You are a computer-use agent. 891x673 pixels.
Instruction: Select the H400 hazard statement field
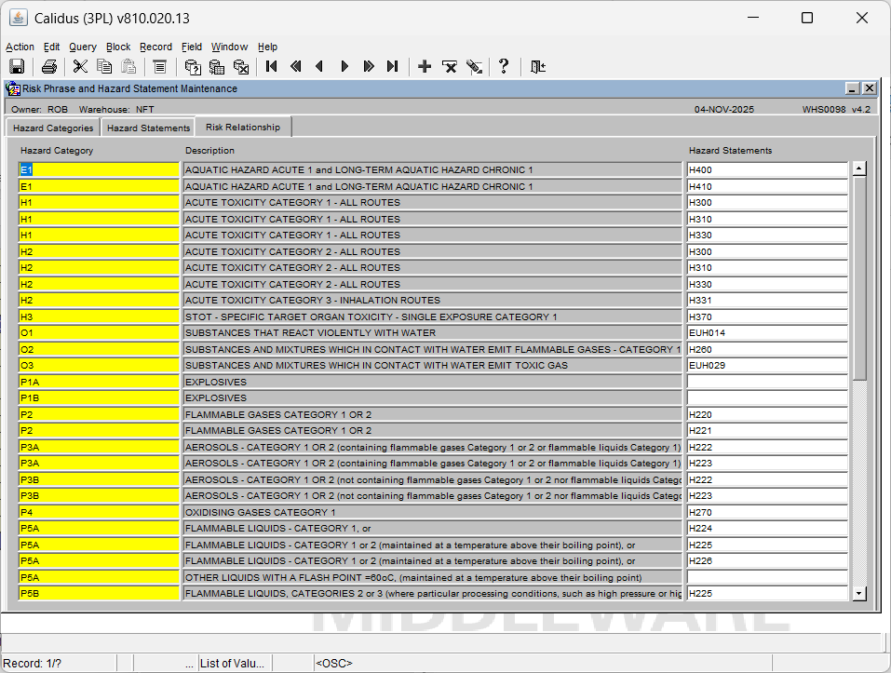[766, 170]
